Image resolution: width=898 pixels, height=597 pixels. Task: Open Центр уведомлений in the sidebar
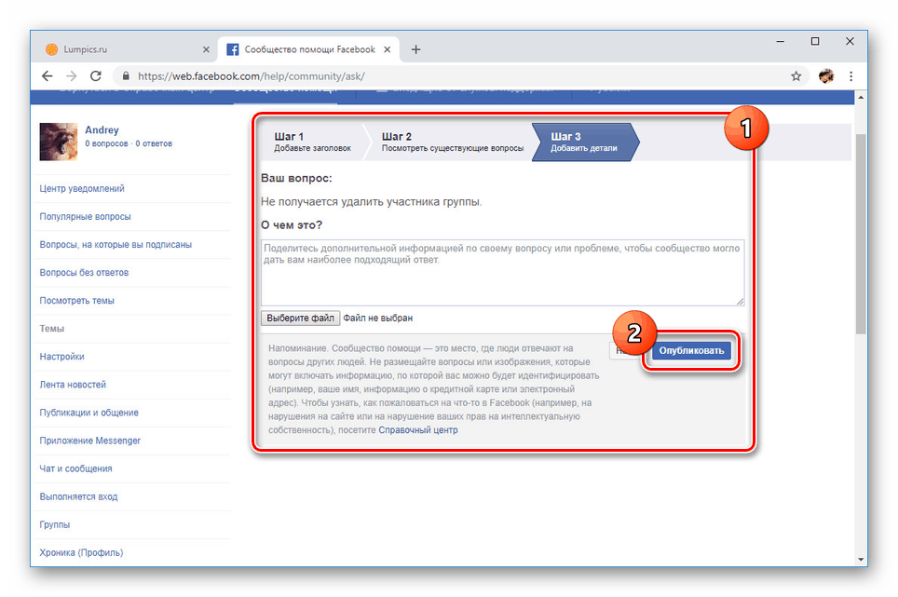click(82, 188)
